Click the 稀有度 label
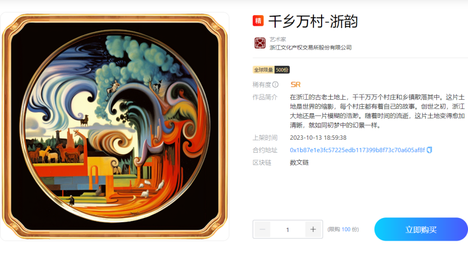The height and width of the screenshot is (253, 468). click(x=262, y=85)
